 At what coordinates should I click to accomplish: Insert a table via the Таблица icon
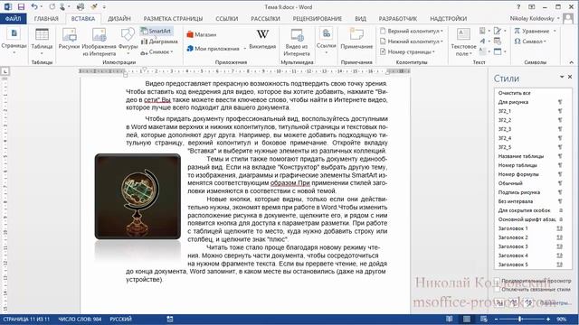[42, 42]
